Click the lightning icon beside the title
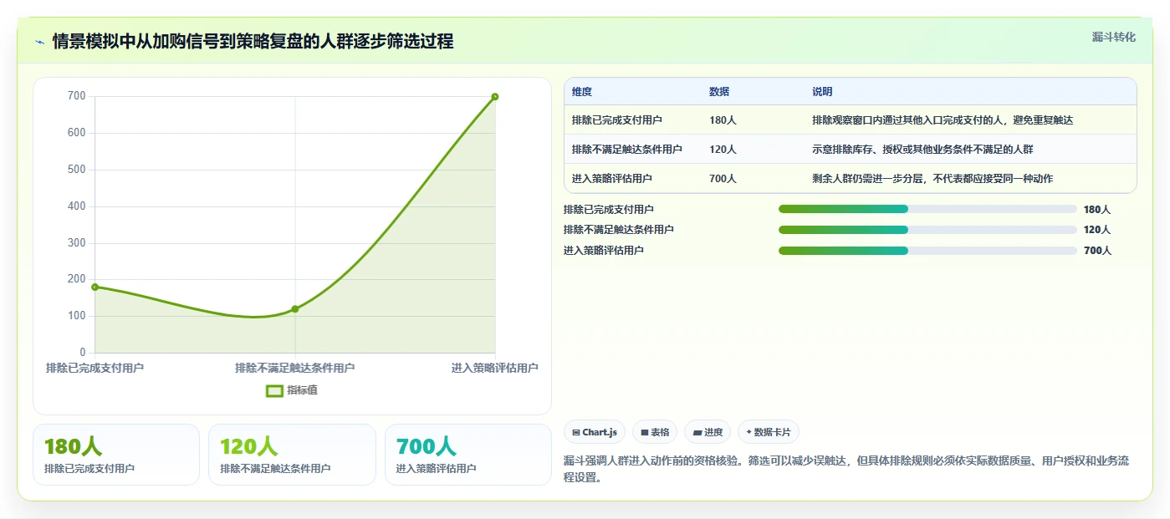This screenshot has width=1170, height=519. tap(39, 42)
